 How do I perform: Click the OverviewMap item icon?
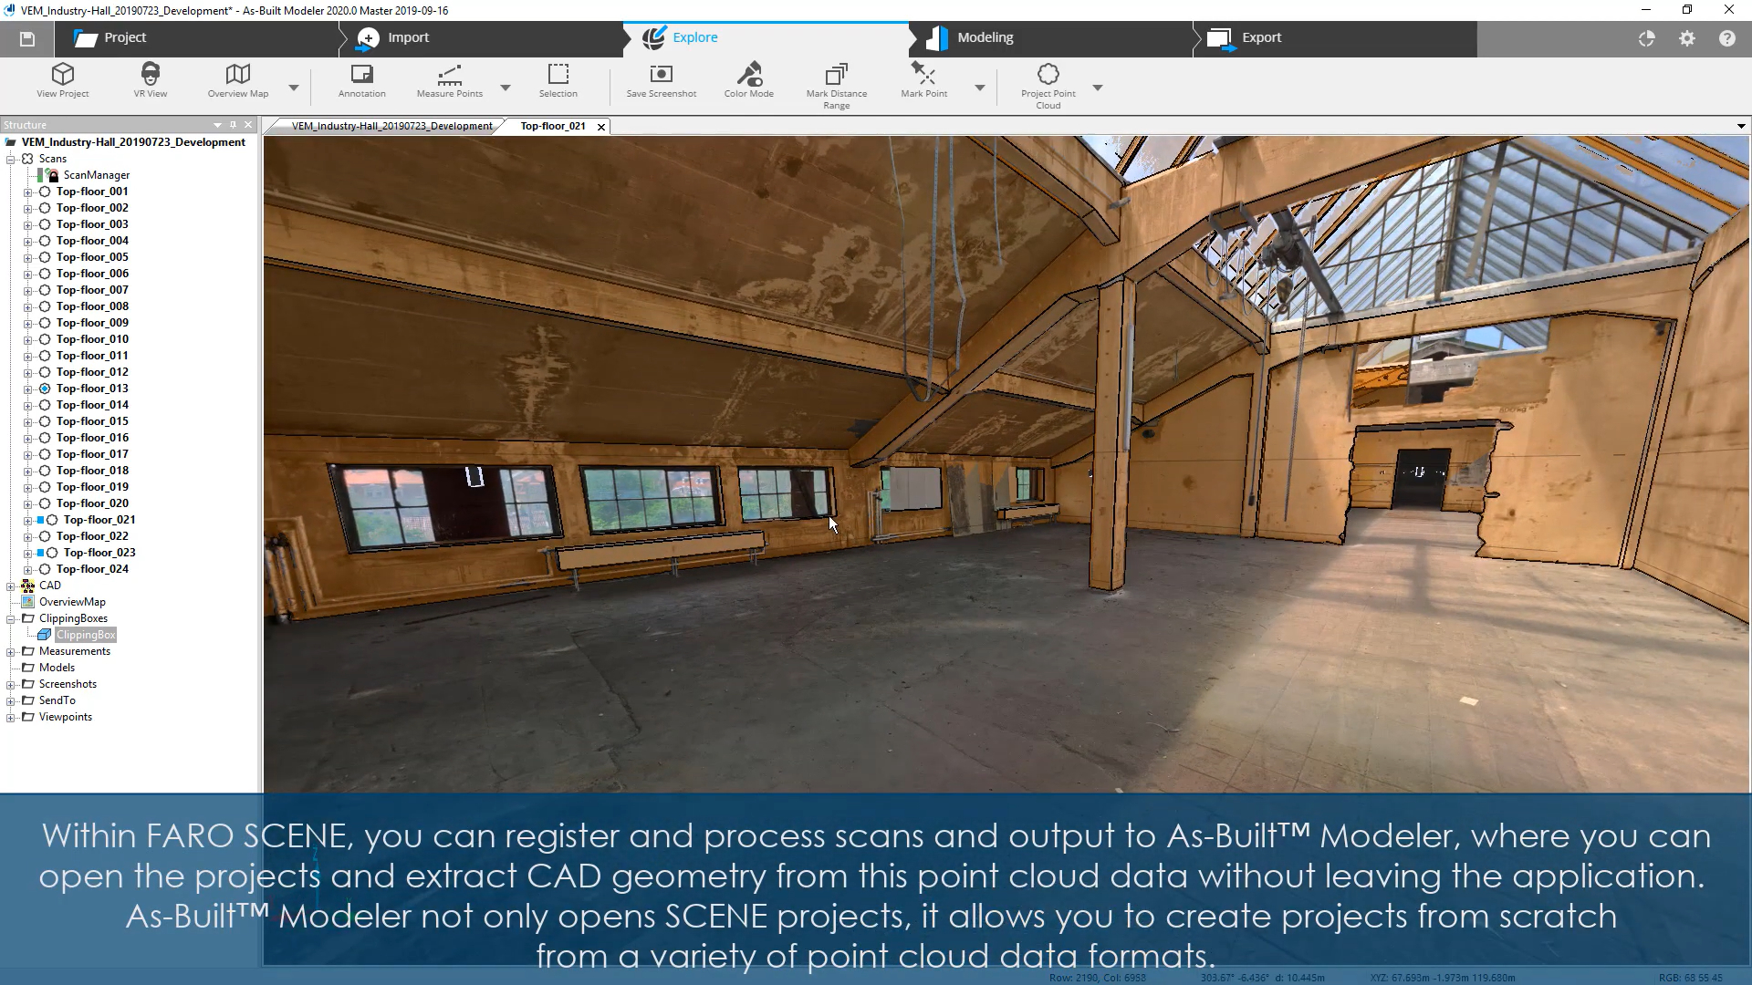pyautogui.click(x=27, y=602)
